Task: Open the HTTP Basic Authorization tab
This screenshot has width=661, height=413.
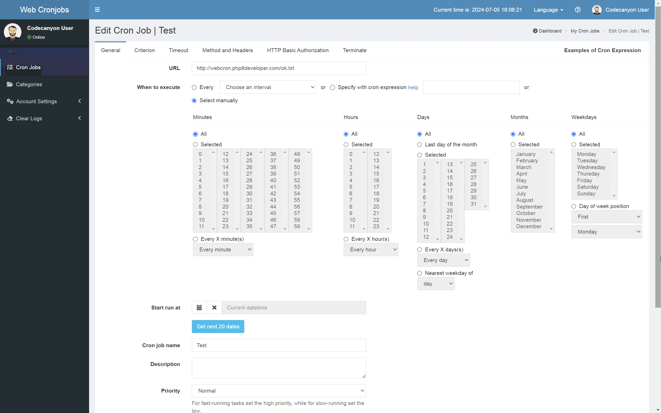Action: pyautogui.click(x=297, y=50)
